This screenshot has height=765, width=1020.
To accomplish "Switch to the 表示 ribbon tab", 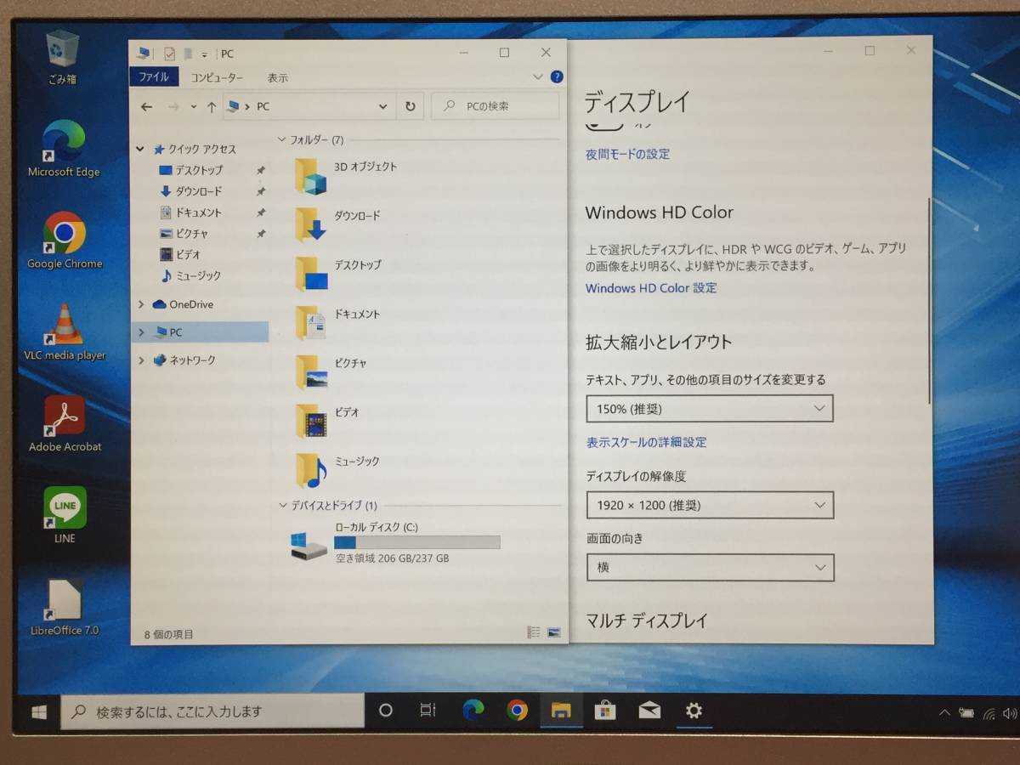I will (x=278, y=76).
